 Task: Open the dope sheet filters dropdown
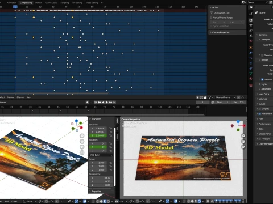(x=210, y=97)
